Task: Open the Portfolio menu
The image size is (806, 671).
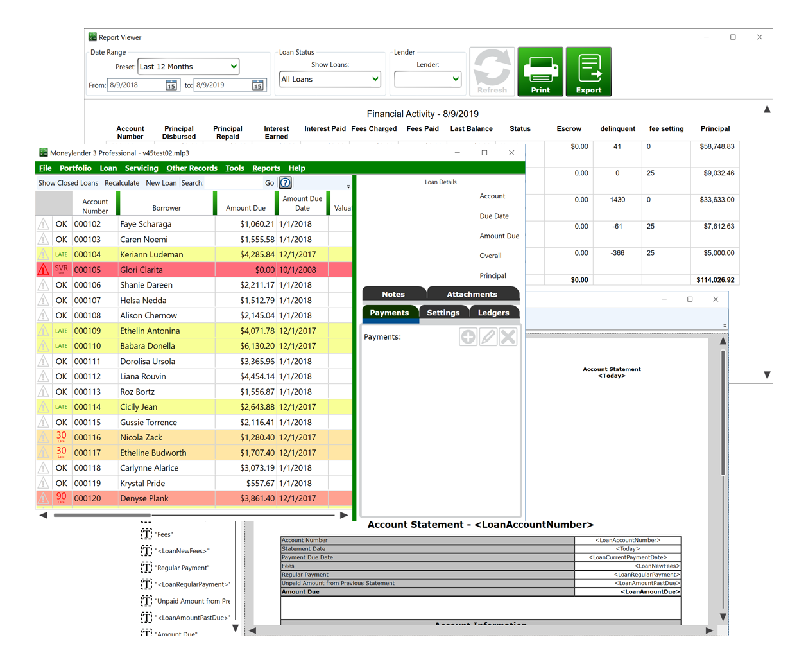Action: 75,168
